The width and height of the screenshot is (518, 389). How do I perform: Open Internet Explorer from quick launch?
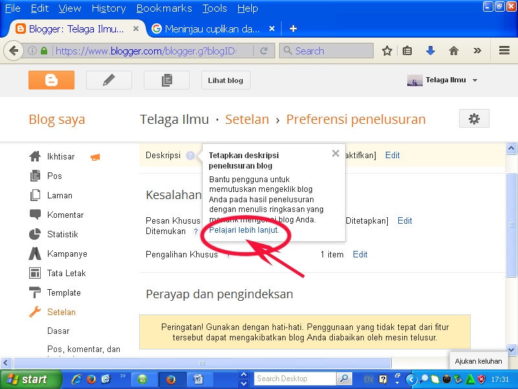(76, 379)
